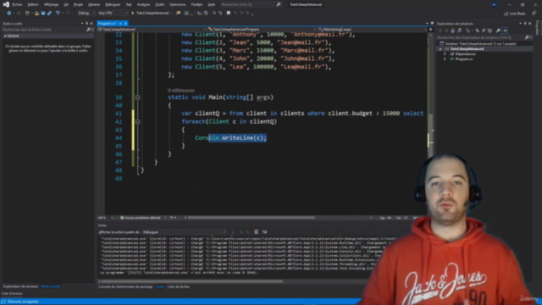Screen dimensions: 542x305
Task: Collapse the Main method code block on line 39
Action: 137,97
